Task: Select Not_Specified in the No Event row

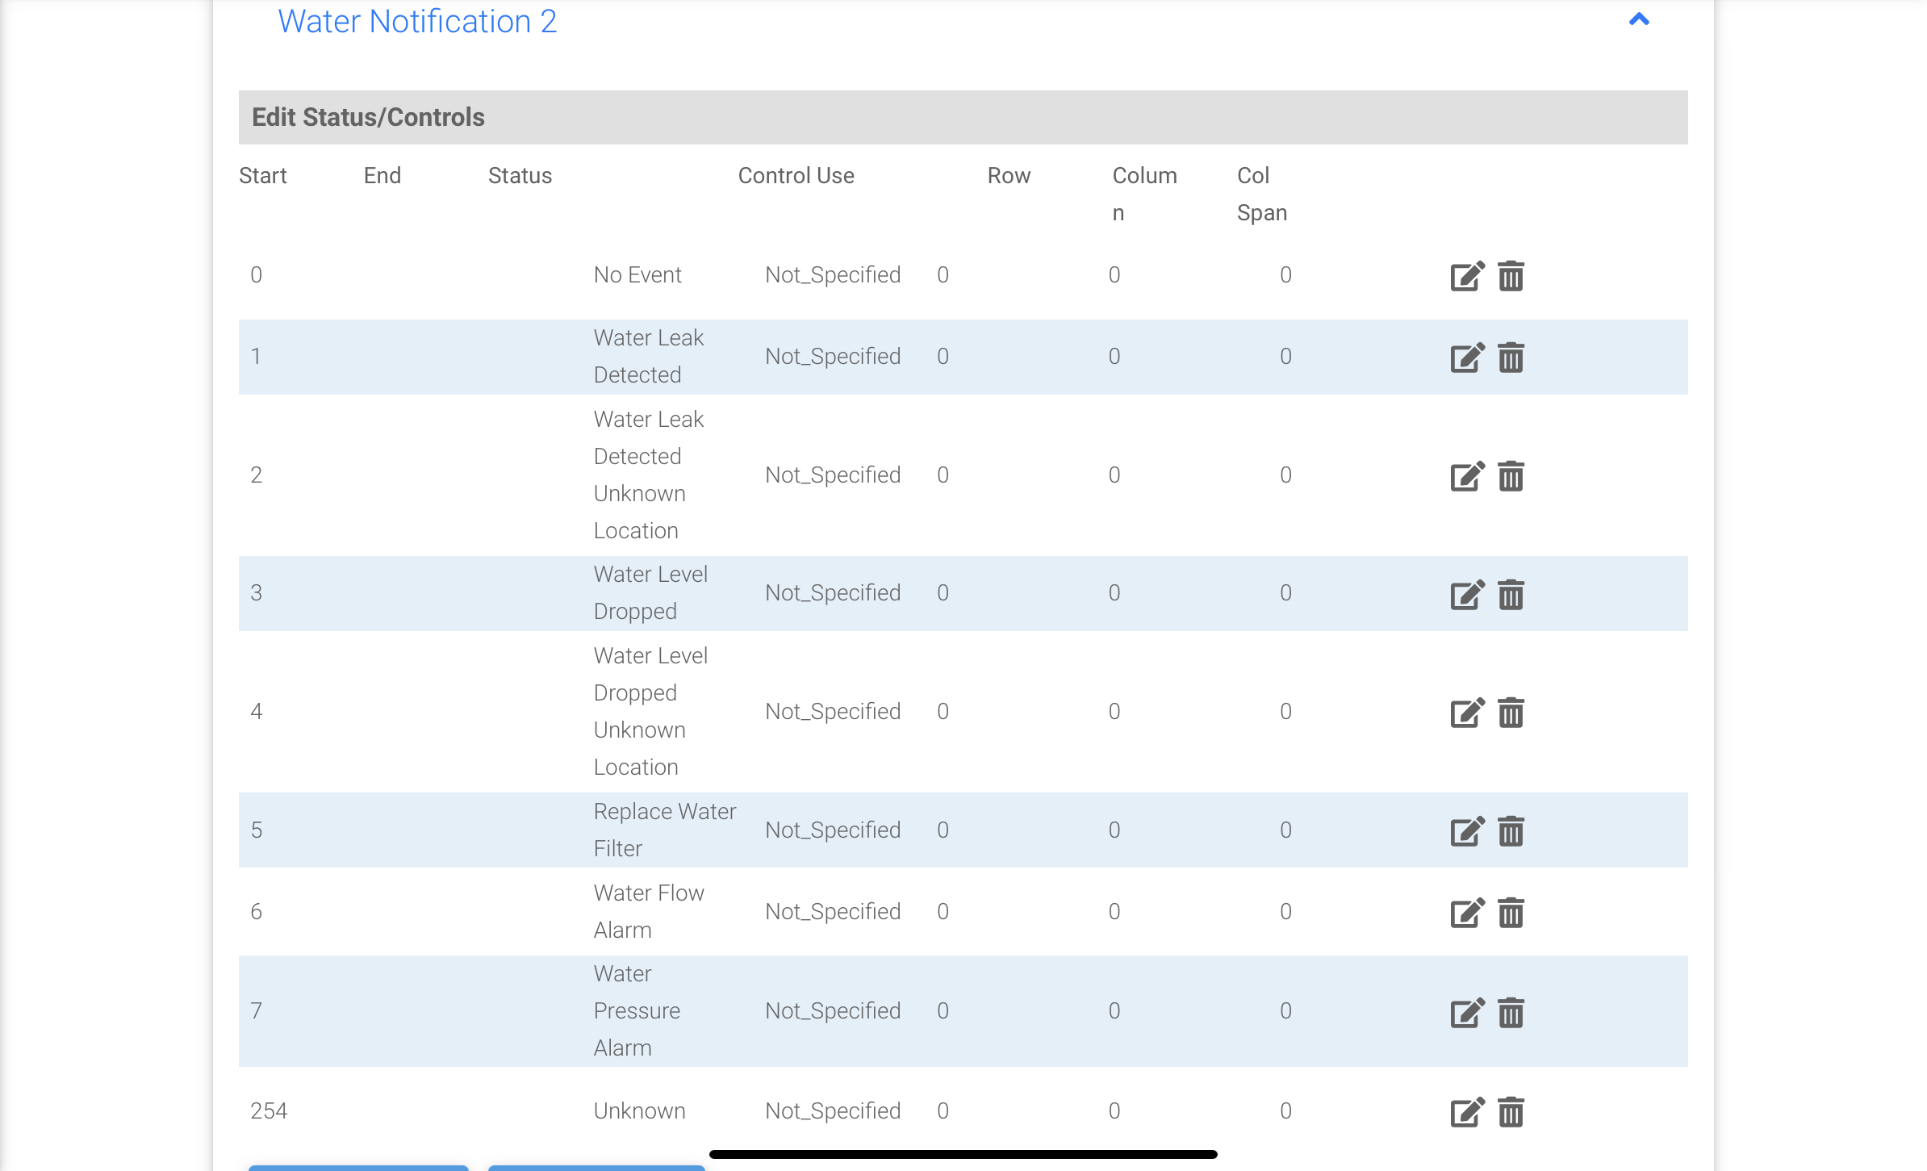Action: [x=833, y=275]
